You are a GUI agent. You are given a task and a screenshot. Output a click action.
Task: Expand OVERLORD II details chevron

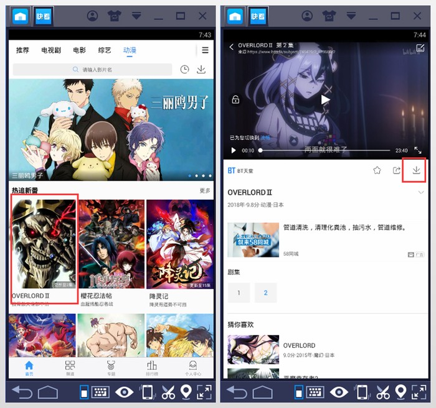click(420, 193)
